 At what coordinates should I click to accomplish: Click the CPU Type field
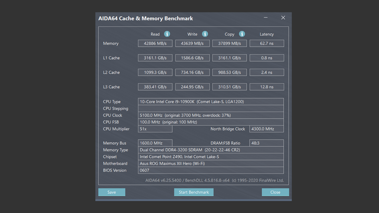click(x=210, y=102)
